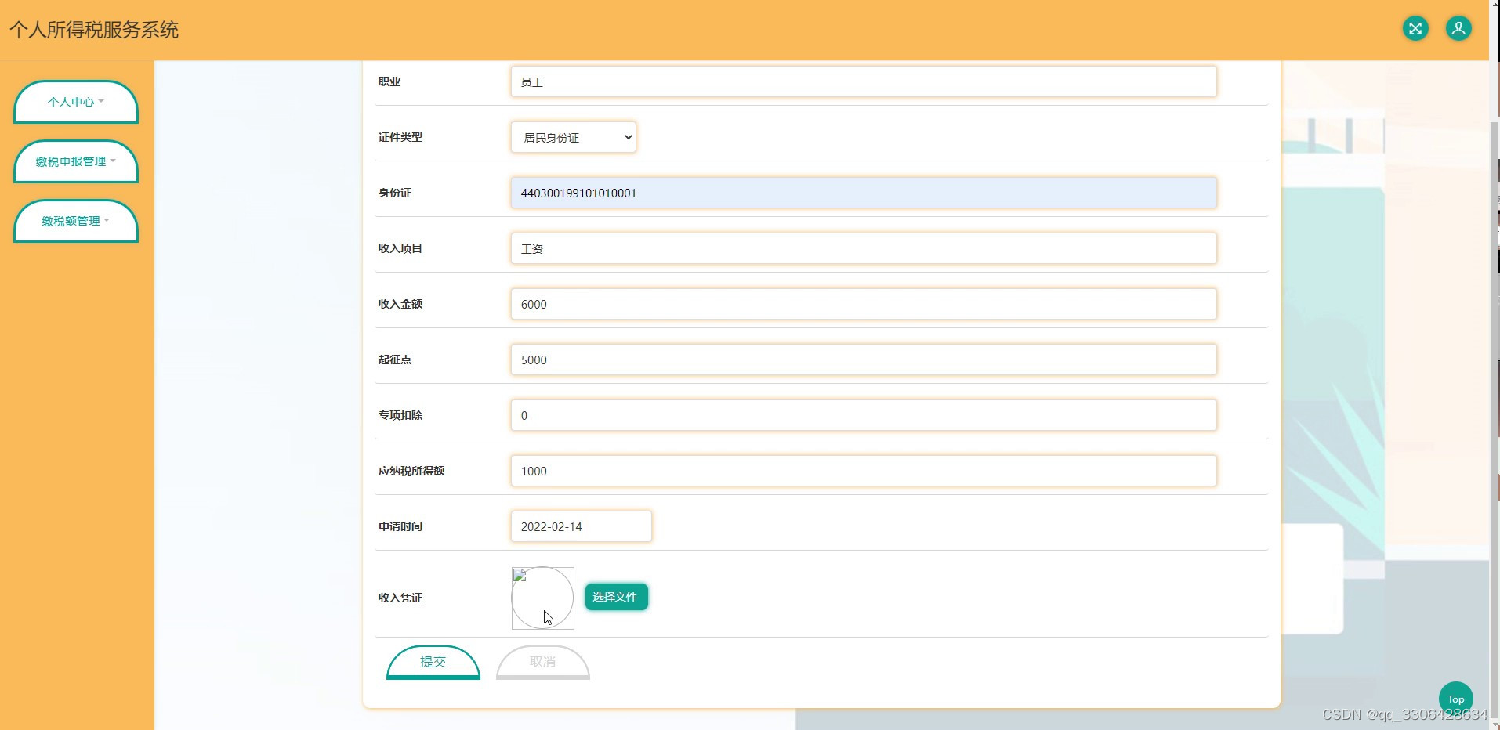Open the 申请时间 date field
Screen dimensions: 1500x730
point(582,526)
